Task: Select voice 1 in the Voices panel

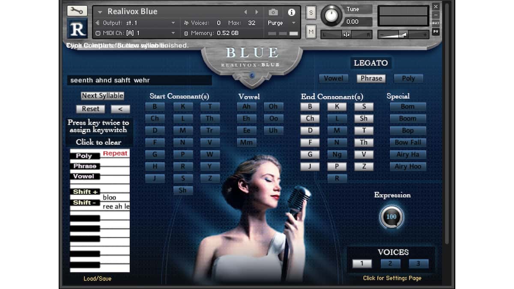Action: pos(362,264)
